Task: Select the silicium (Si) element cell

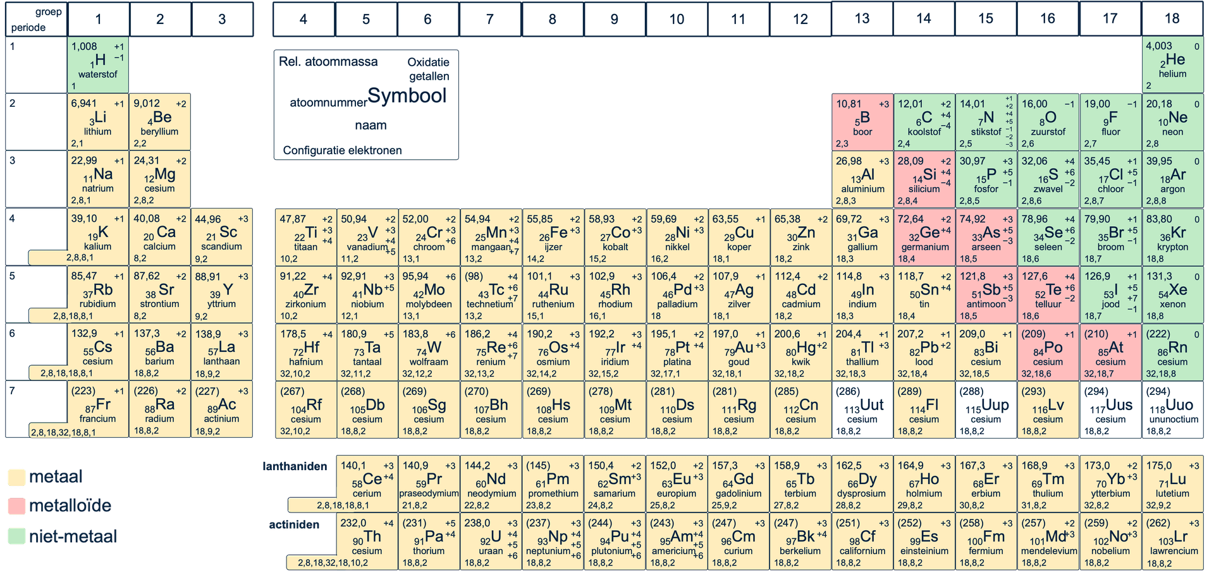Action: pyautogui.click(x=924, y=179)
